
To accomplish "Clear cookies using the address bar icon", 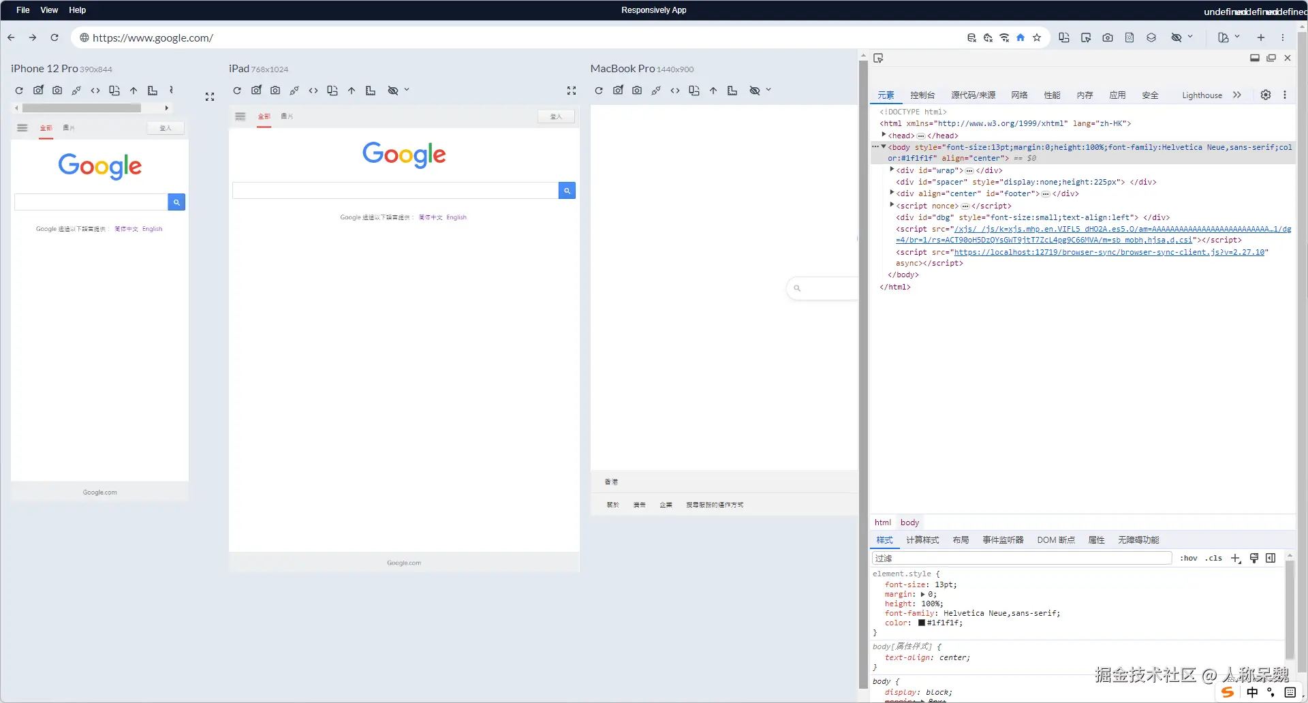I will [x=988, y=37].
